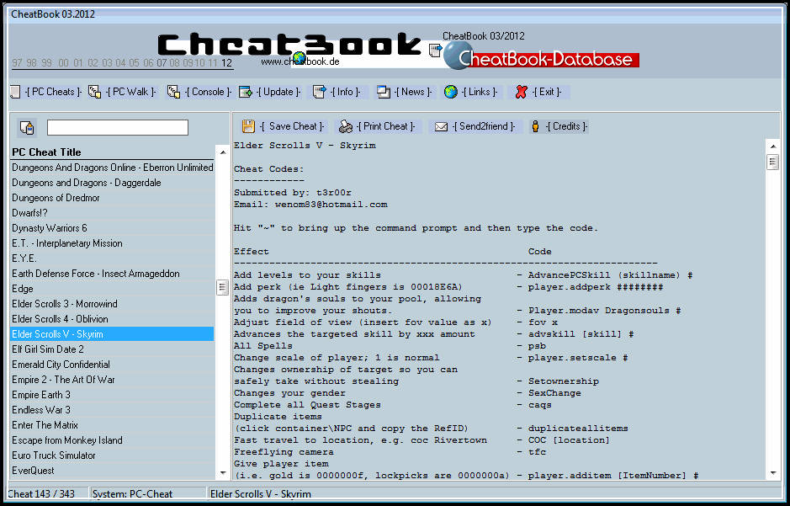Click the CheatBook-Database logo

542,56
